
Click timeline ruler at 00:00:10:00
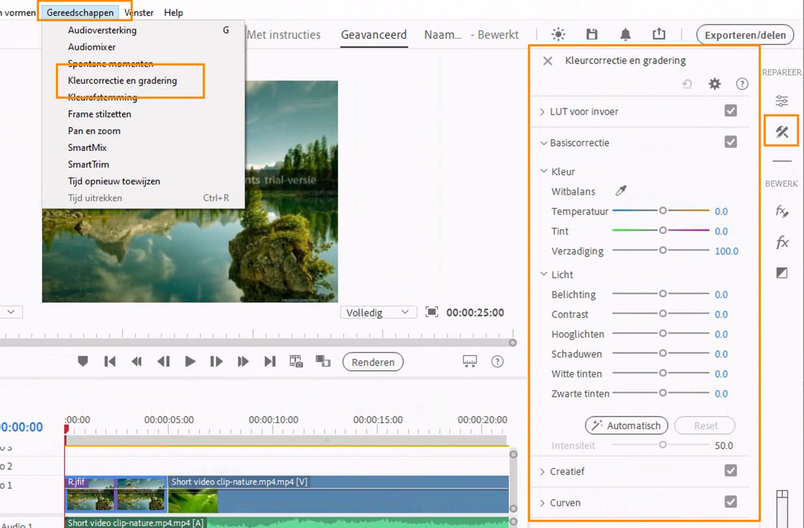click(273, 420)
